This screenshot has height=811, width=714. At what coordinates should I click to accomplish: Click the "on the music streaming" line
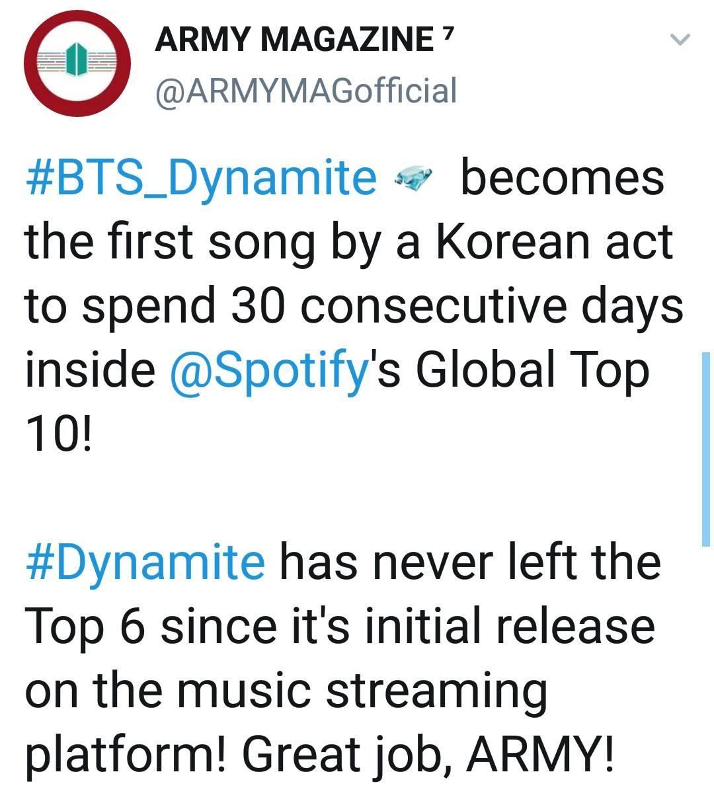click(286, 690)
